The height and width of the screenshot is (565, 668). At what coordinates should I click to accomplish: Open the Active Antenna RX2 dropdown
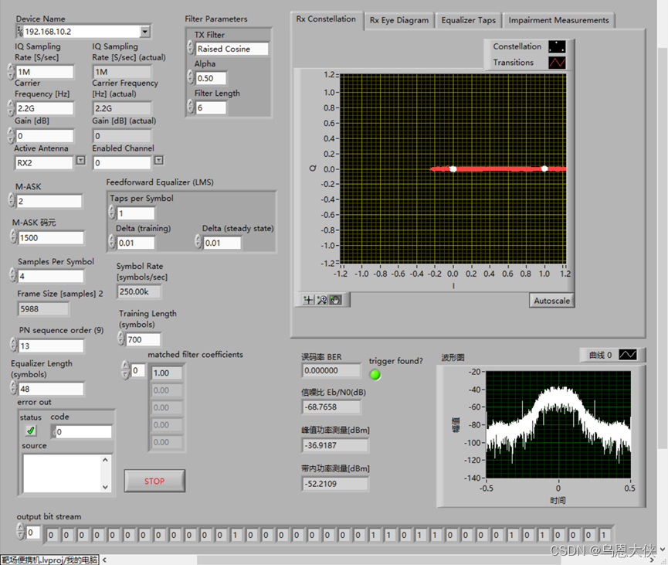81,162
